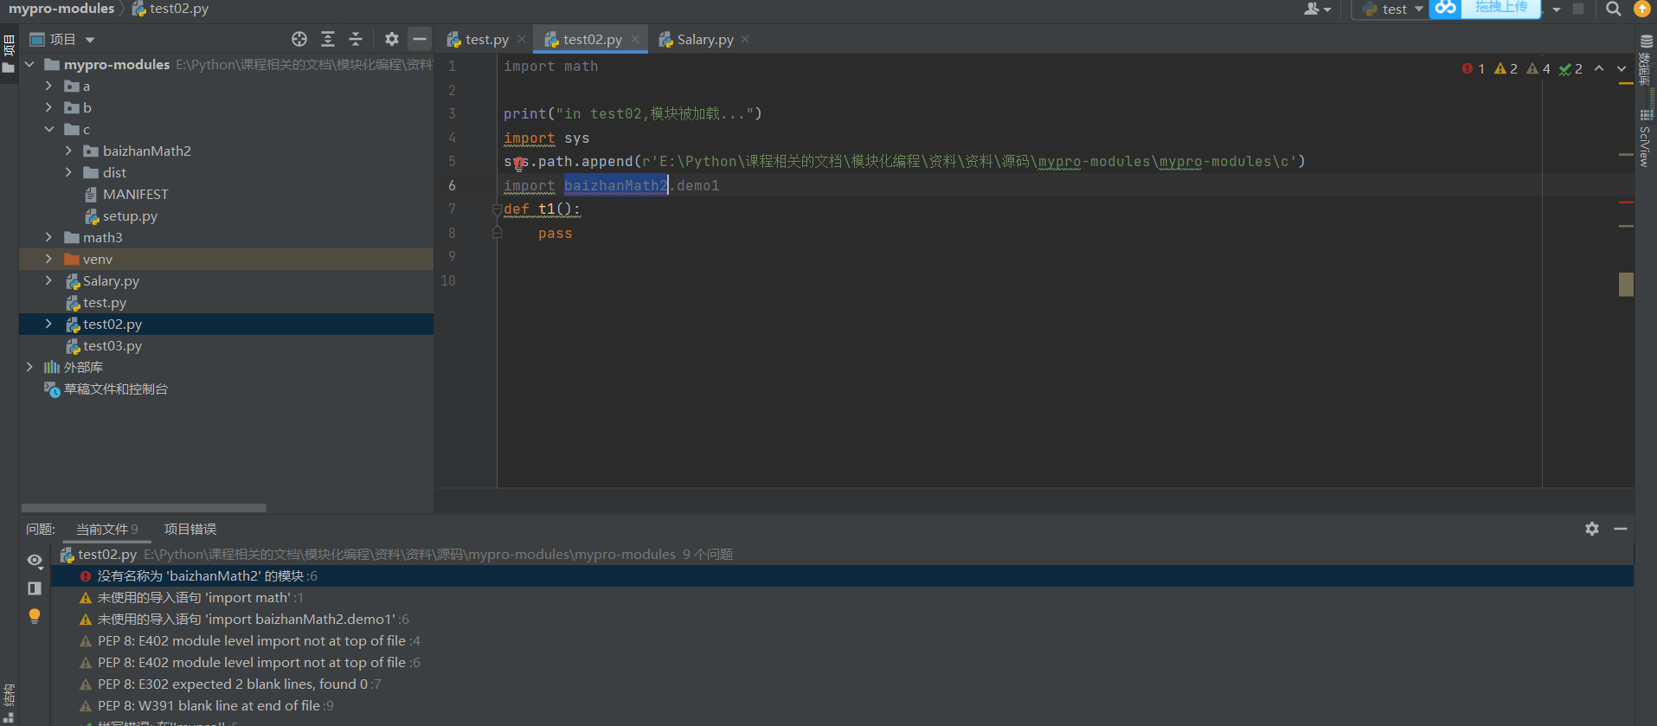Select unused 'import math' warning row

click(842, 598)
